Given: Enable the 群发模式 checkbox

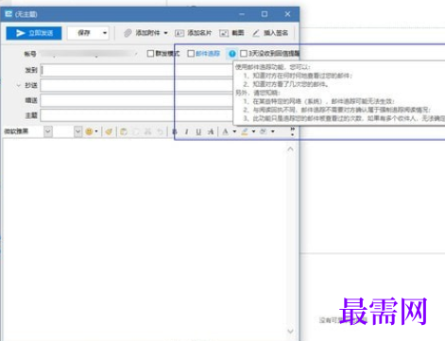Looking at the screenshot, I should click(150, 54).
